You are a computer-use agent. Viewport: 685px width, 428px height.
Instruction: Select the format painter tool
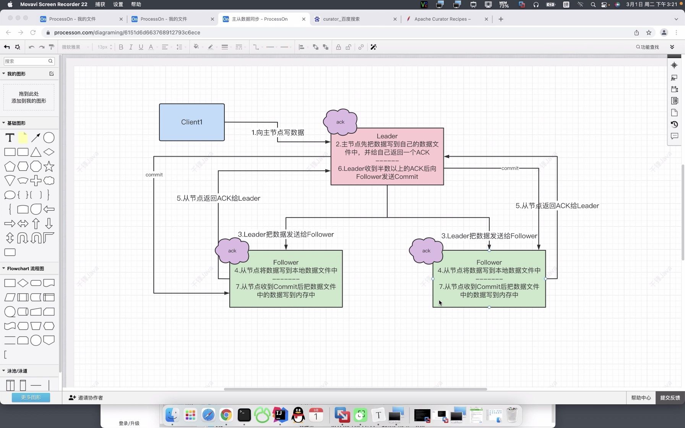(x=52, y=47)
